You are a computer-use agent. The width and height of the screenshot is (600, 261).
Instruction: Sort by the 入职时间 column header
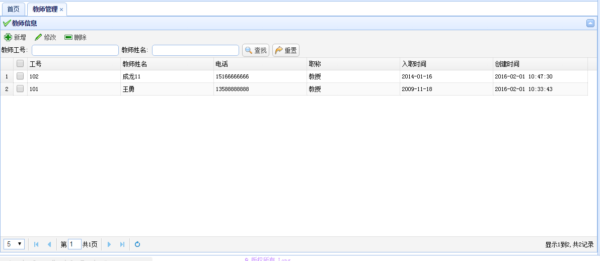(x=414, y=64)
